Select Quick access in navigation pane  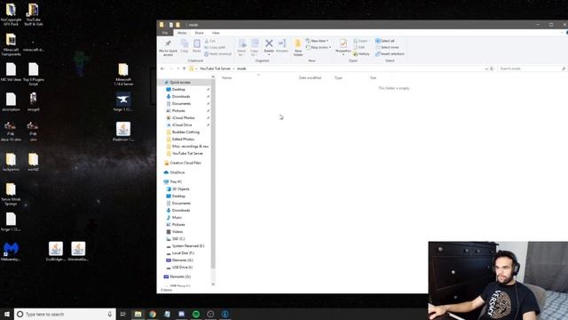point(180,83)
